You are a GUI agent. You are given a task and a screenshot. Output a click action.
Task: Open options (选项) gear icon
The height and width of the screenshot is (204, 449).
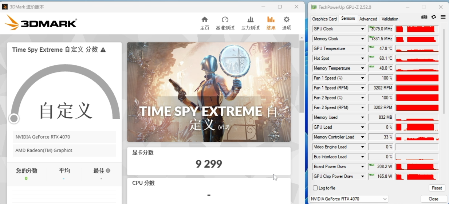287,20
